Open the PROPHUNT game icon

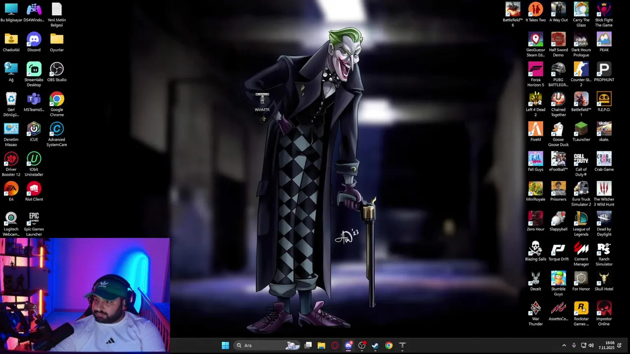604,72
